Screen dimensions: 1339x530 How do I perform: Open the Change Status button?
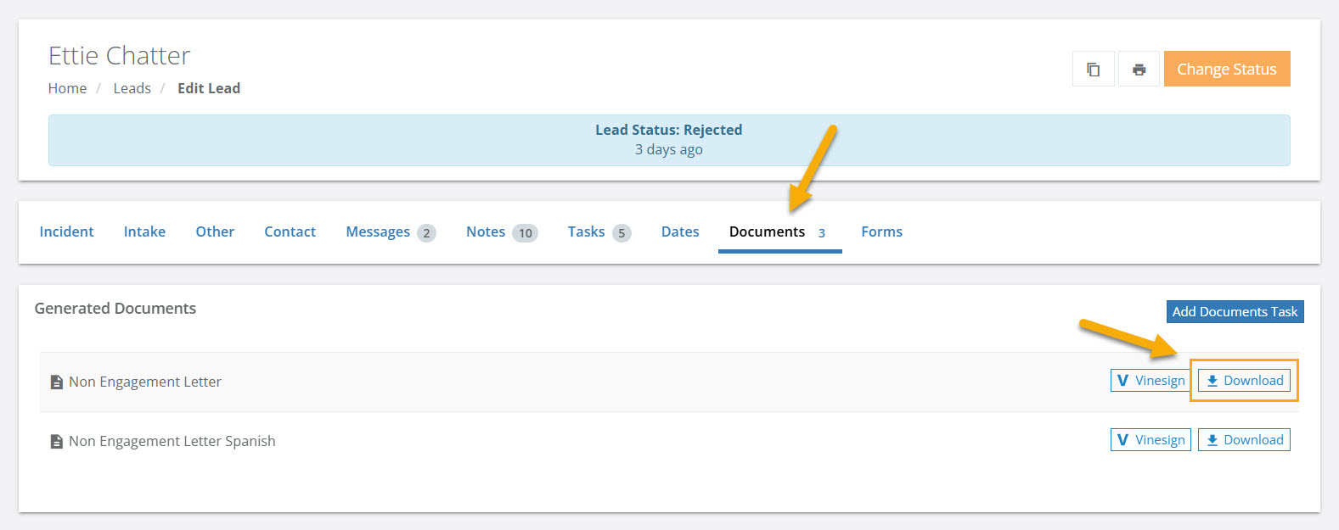point(1227,70)
